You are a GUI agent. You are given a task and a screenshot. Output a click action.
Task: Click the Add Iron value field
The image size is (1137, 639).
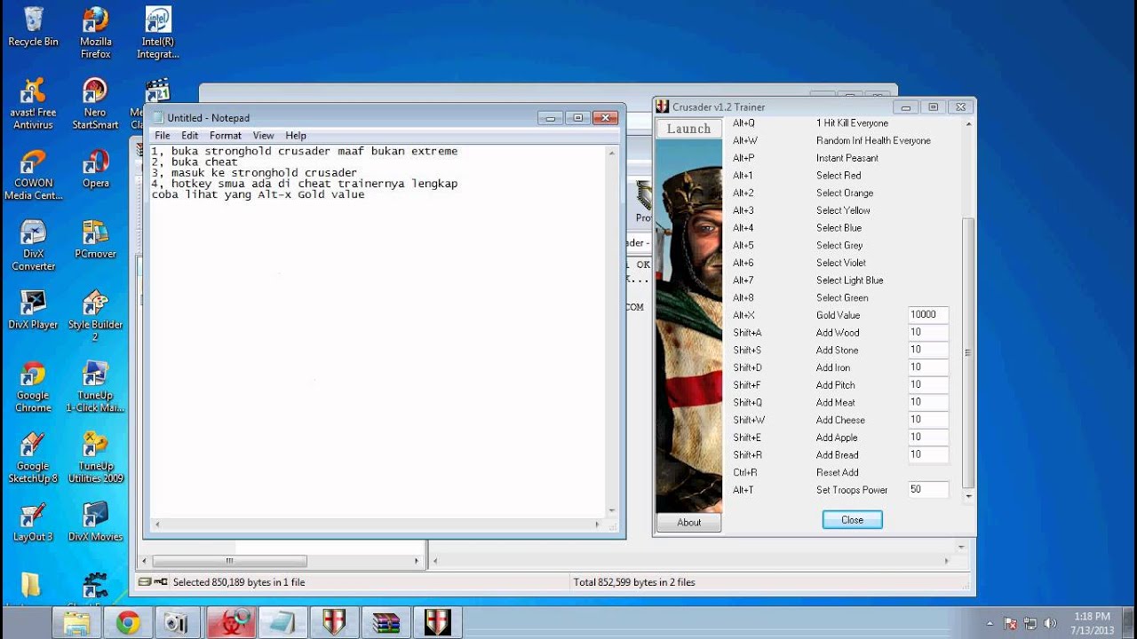[928, 367]
